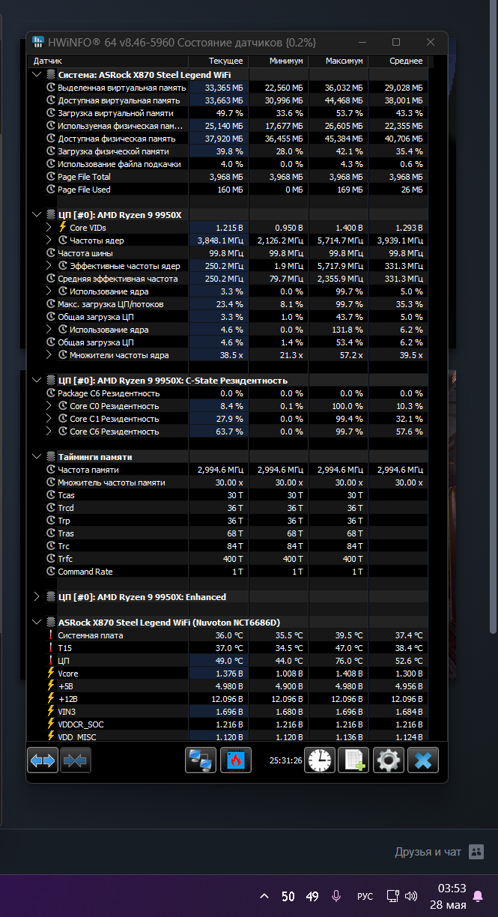Click the 50 temperature tray indicator
This screenshot has width=498, height=917.
click(288, 896)
